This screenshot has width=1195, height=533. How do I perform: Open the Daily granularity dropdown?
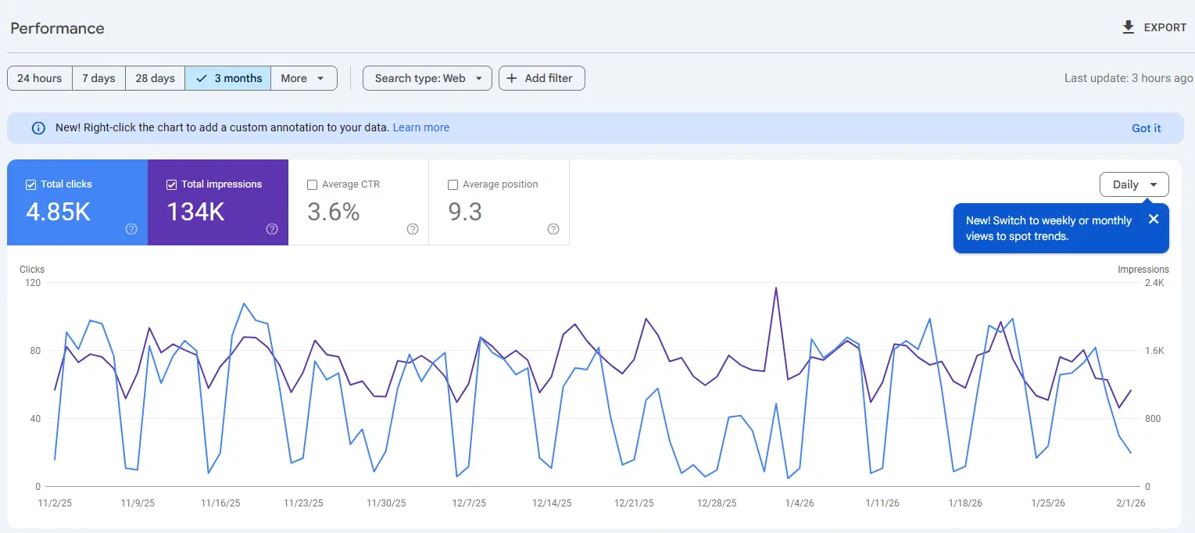coord(1134,184)
